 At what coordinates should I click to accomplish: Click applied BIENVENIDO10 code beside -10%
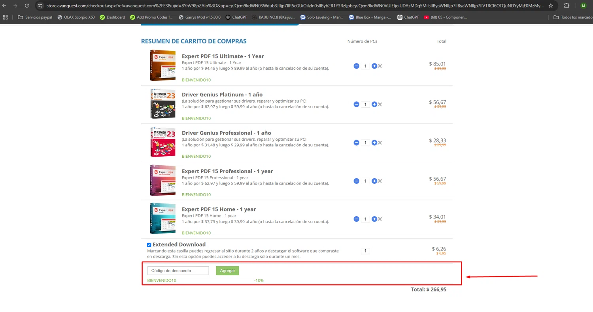pos(162,280)
